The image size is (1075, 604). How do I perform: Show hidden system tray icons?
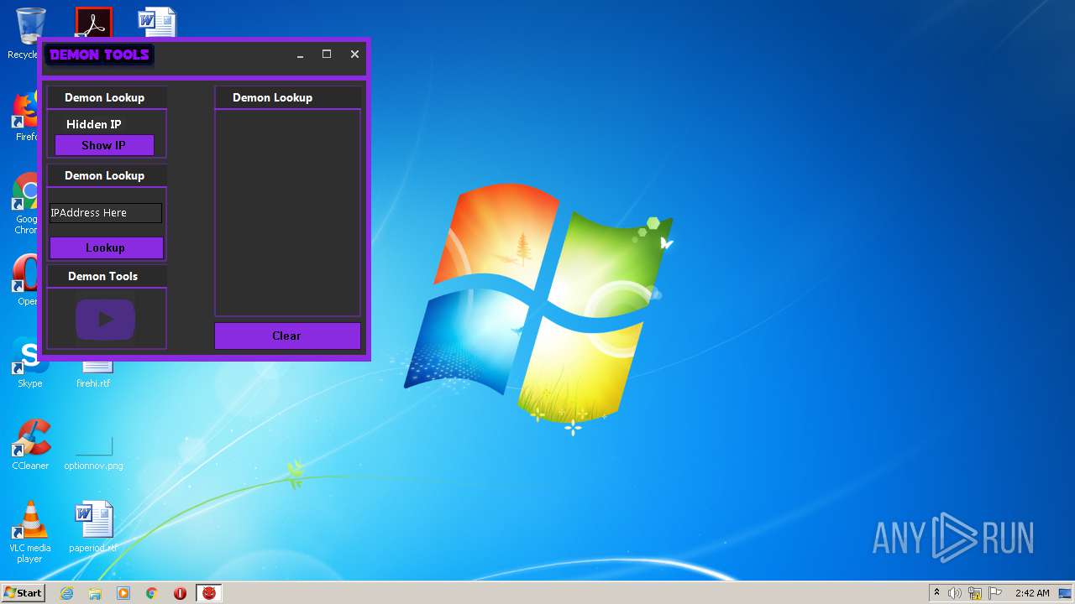[x=936, y=593]
